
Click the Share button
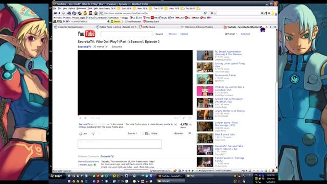click(x=154, y=133)
